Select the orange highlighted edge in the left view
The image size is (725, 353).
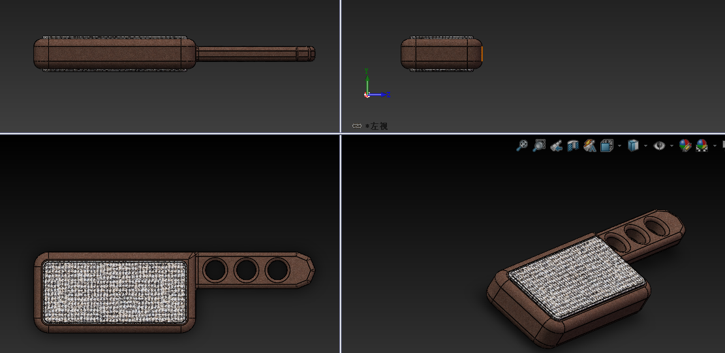[x=482, y=54]
